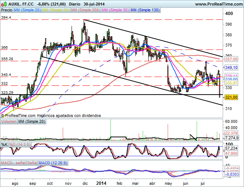Click the 357,08 moving average value

point(231,59)
